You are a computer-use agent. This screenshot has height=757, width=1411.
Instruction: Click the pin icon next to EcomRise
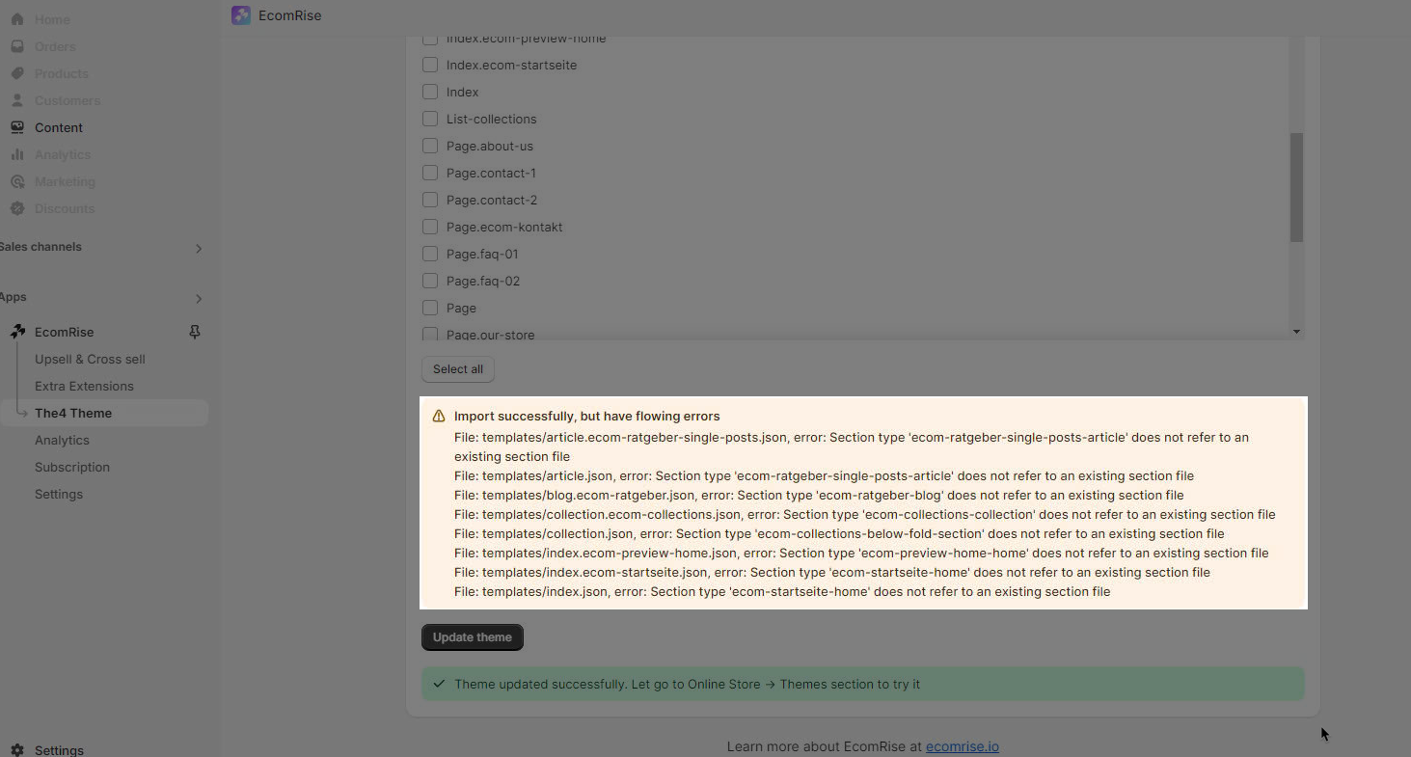tap(195, 332)
